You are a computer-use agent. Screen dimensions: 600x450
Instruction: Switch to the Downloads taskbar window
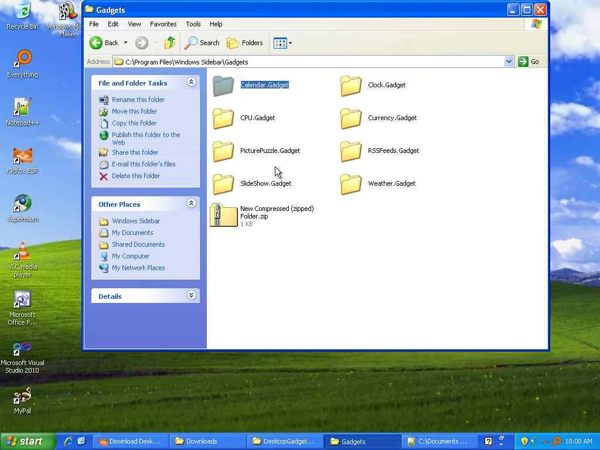[x=208, y=441]
